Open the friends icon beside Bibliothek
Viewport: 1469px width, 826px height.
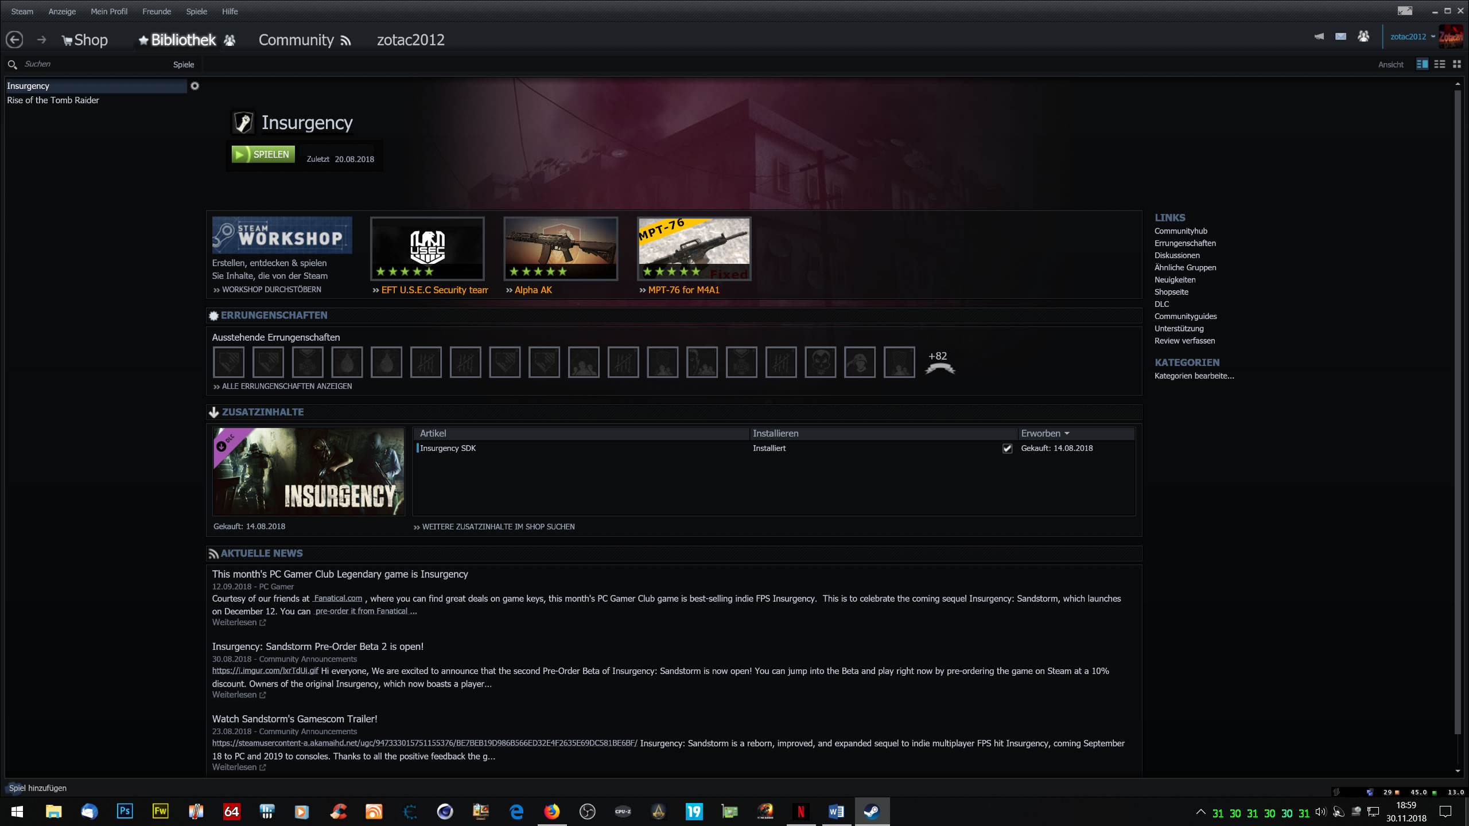click(x=230, y=40)
